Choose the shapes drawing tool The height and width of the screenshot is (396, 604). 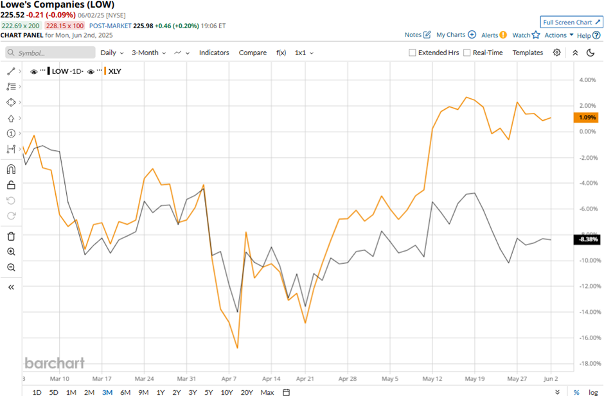pos(11,102)
